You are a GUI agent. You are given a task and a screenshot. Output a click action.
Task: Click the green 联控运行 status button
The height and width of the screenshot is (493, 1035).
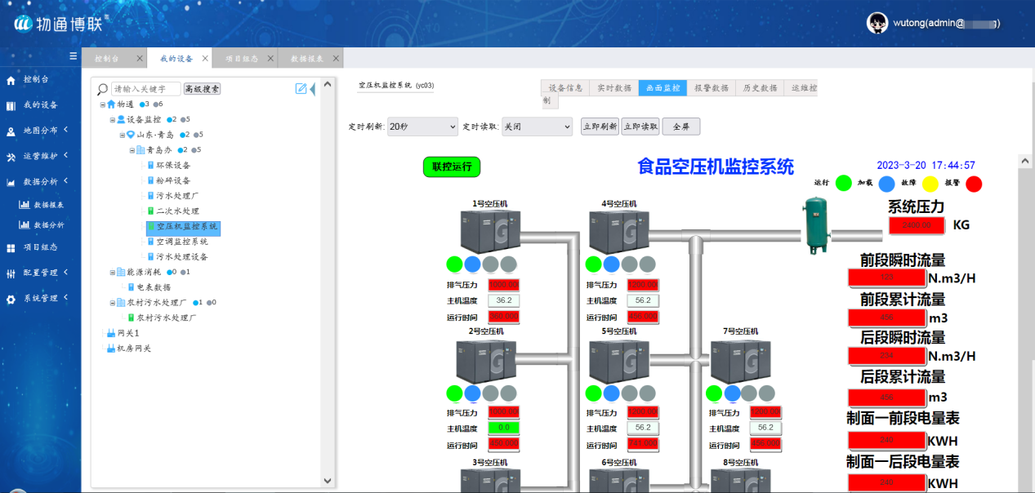tap(452, 167)
